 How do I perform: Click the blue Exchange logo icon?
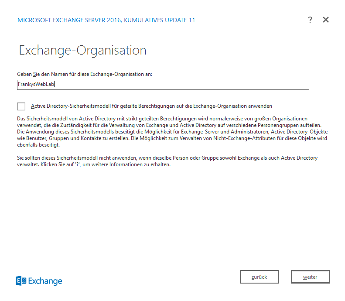(x=21, y=281)
